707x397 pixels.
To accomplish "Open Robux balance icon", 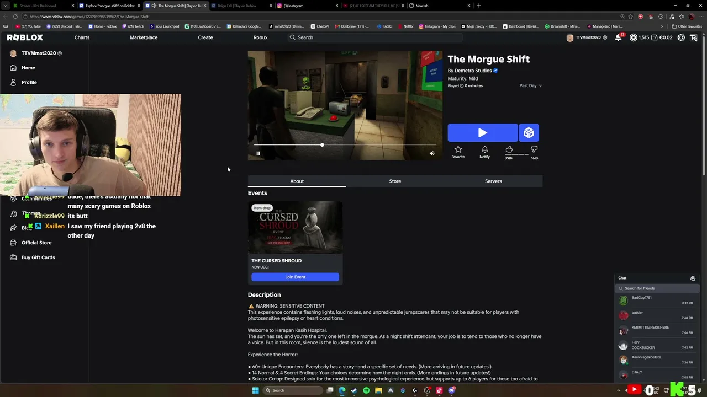I will click(634, 37).
